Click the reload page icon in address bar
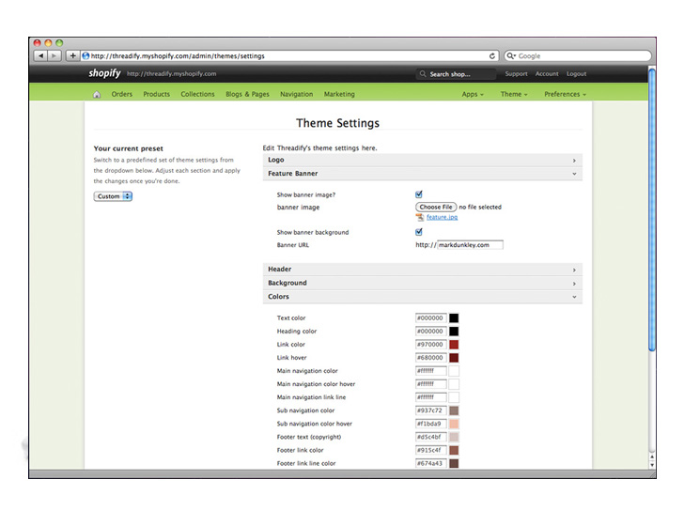 [x=492, y=56]
